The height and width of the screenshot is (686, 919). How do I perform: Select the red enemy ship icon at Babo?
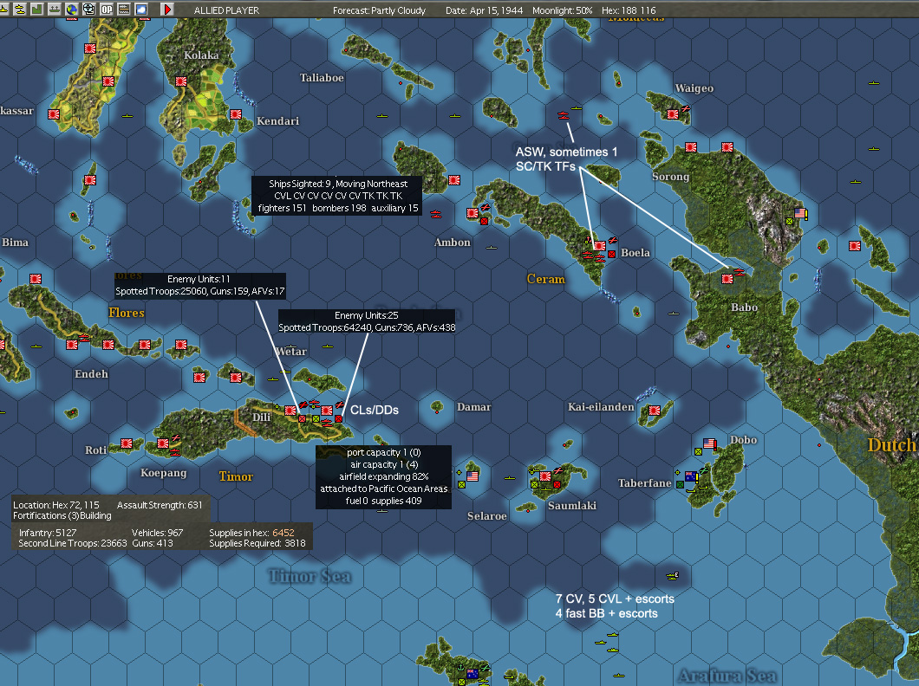click(x=739, y=272)
